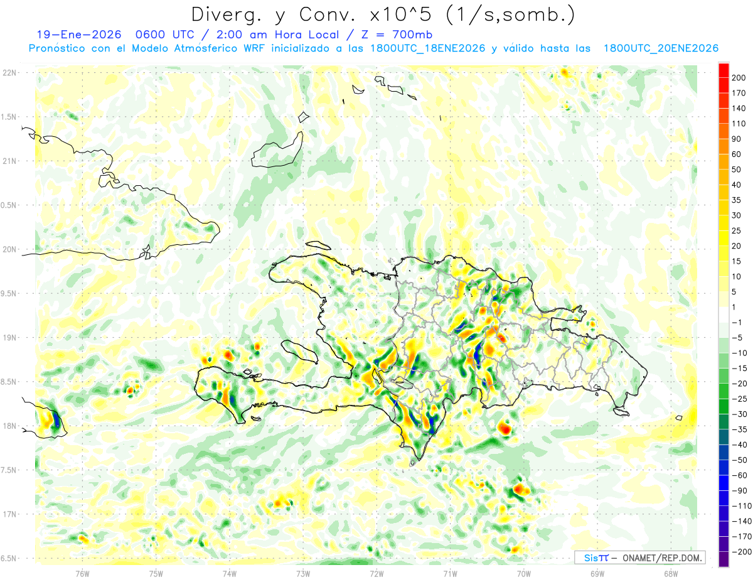Click the 1.5N latitude axis label
The height and width of the screenshot is (582, 753).
coord(9,117)
